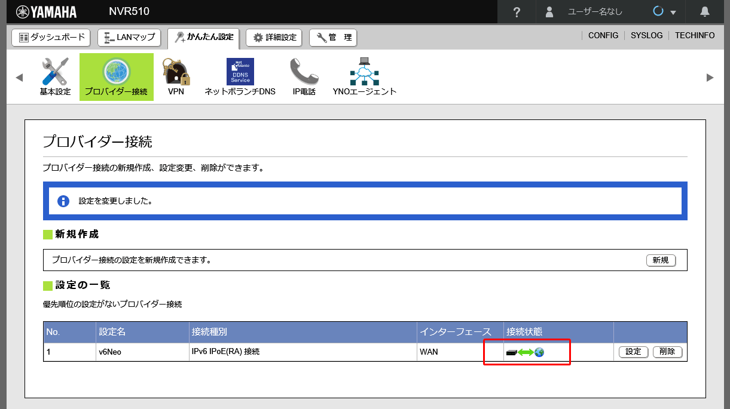Switch to the LANマップ tab
The image size is (730, 409).
129,38
